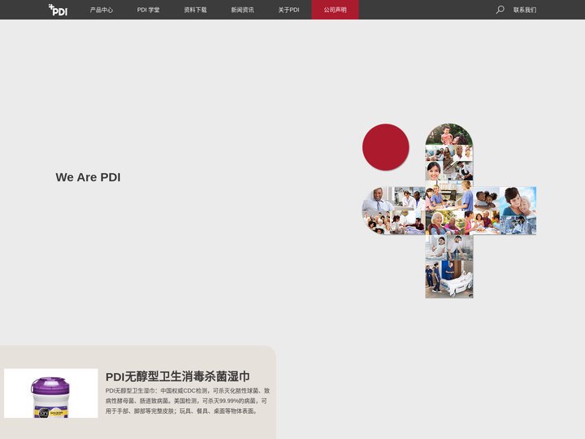Open the search magnifier icon
The width and height of the screenshot is (585, 439).
click(x=500, y=10)
